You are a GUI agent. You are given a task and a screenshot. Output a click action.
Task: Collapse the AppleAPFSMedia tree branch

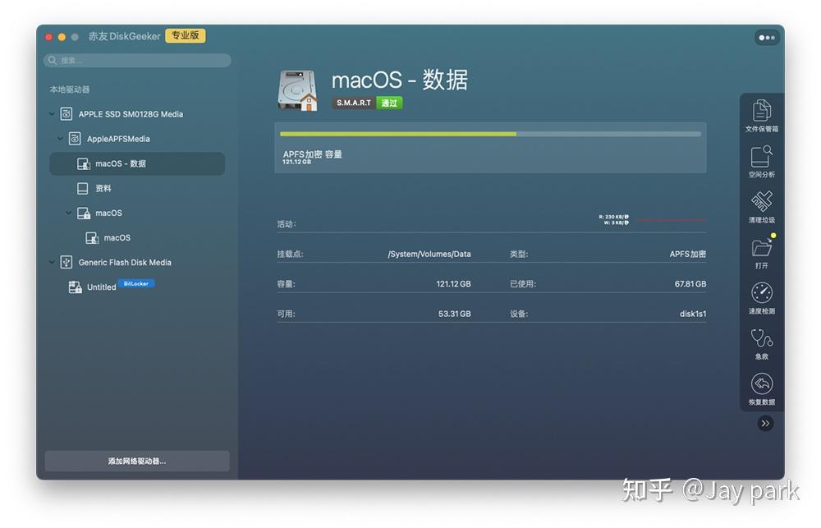tap(62, 139)
